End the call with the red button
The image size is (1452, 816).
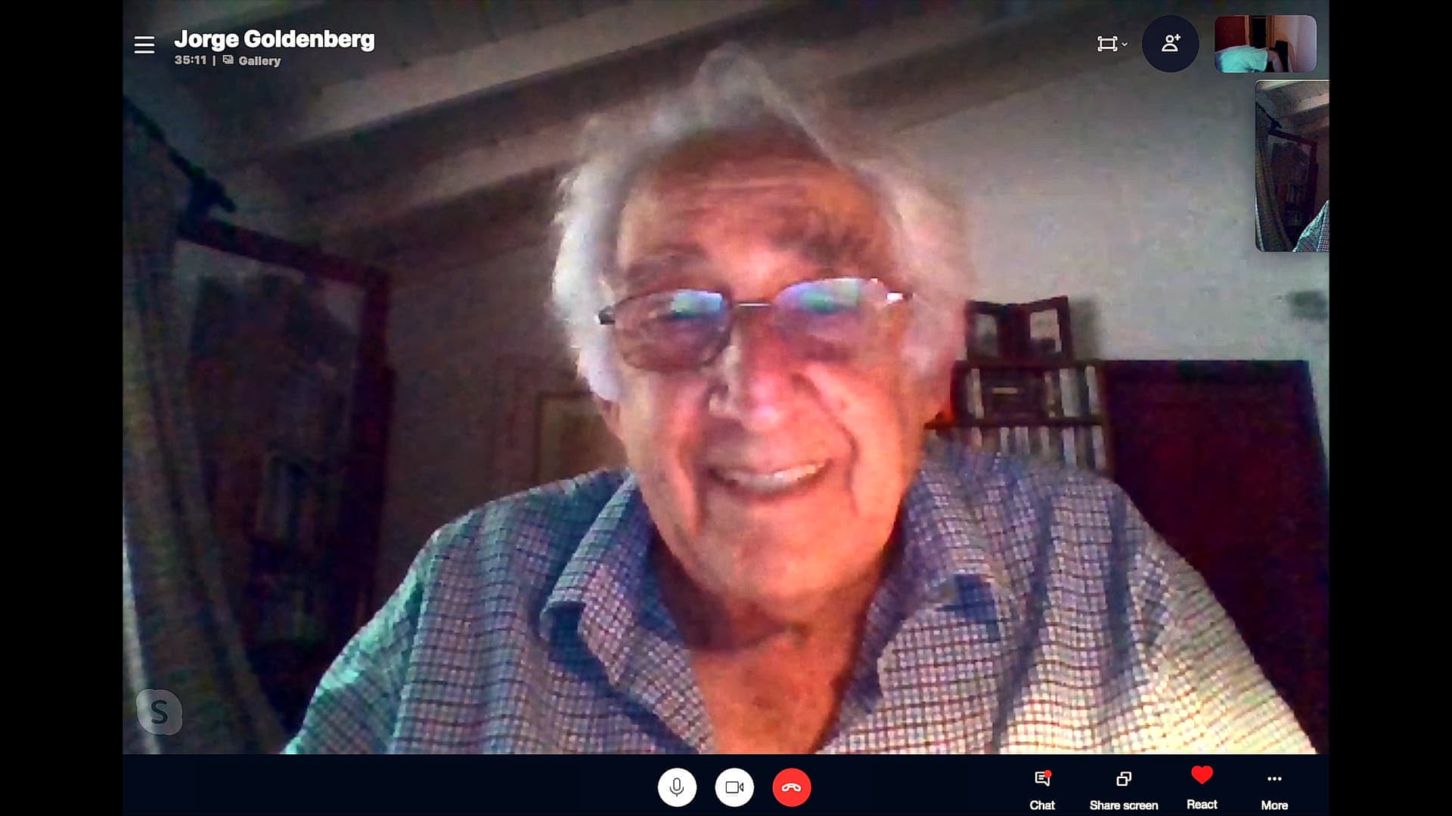click(791, 787)
